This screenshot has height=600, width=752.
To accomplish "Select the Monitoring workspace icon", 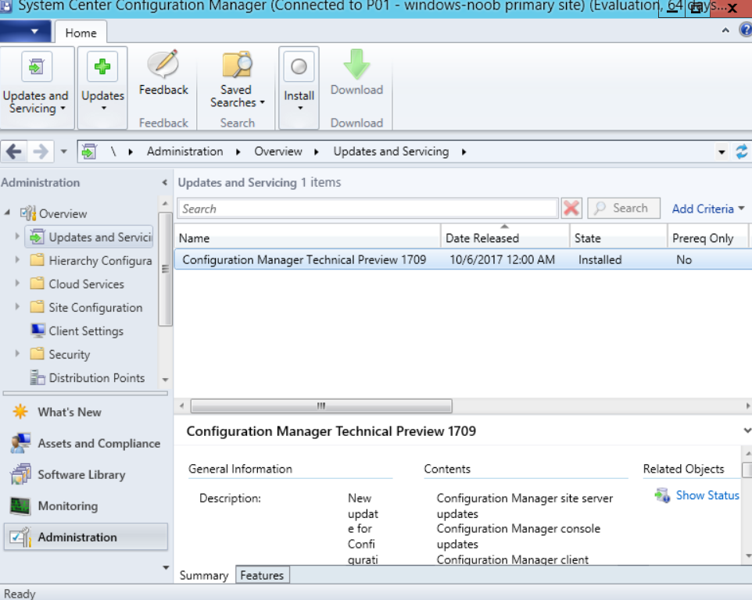I will coord(20,506).
